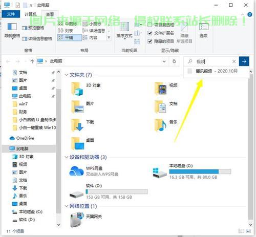Open the 桌面 folder in main pane
The image size is (256, 237).
[82, 144]
